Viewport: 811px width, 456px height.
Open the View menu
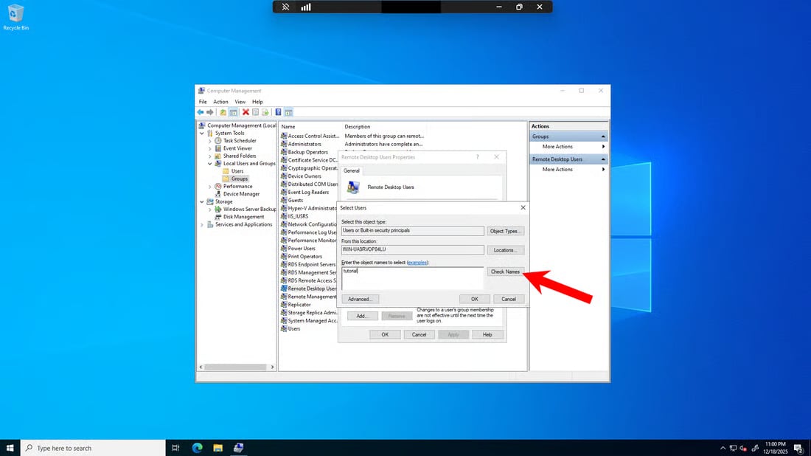pyautogui.click(x=240, y=102)
